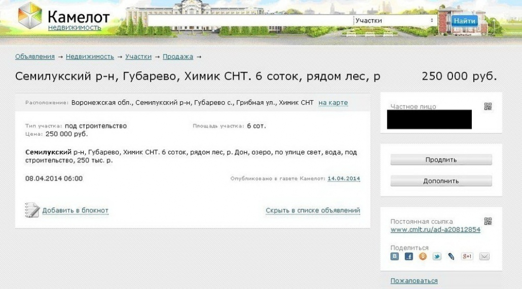522x289 pixels.
Task: Click the Google +1 share button
Action: 467,257
